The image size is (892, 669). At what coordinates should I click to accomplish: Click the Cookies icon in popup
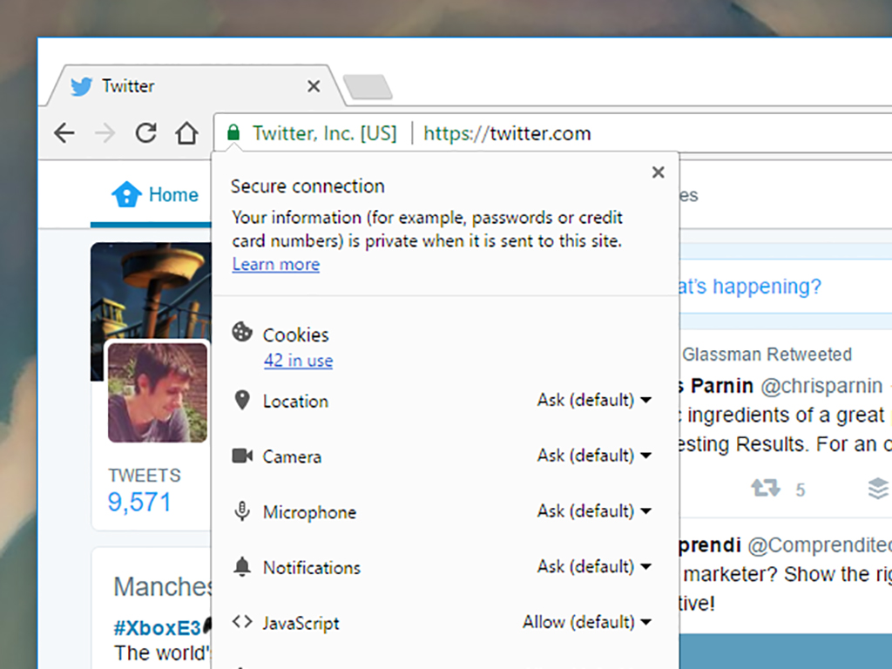(241, 333)
